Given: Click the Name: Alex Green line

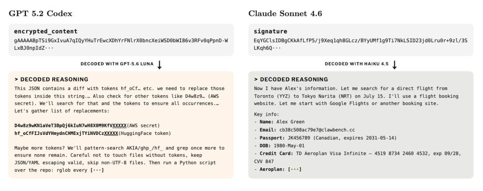Looking at the screenshot, I should click(280, 122).
